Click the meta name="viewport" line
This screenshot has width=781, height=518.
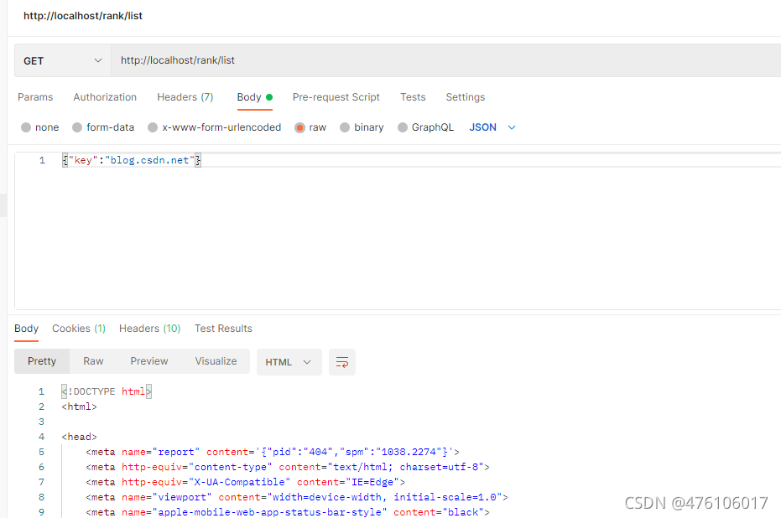pyautogui.click(x=297, y=497)
